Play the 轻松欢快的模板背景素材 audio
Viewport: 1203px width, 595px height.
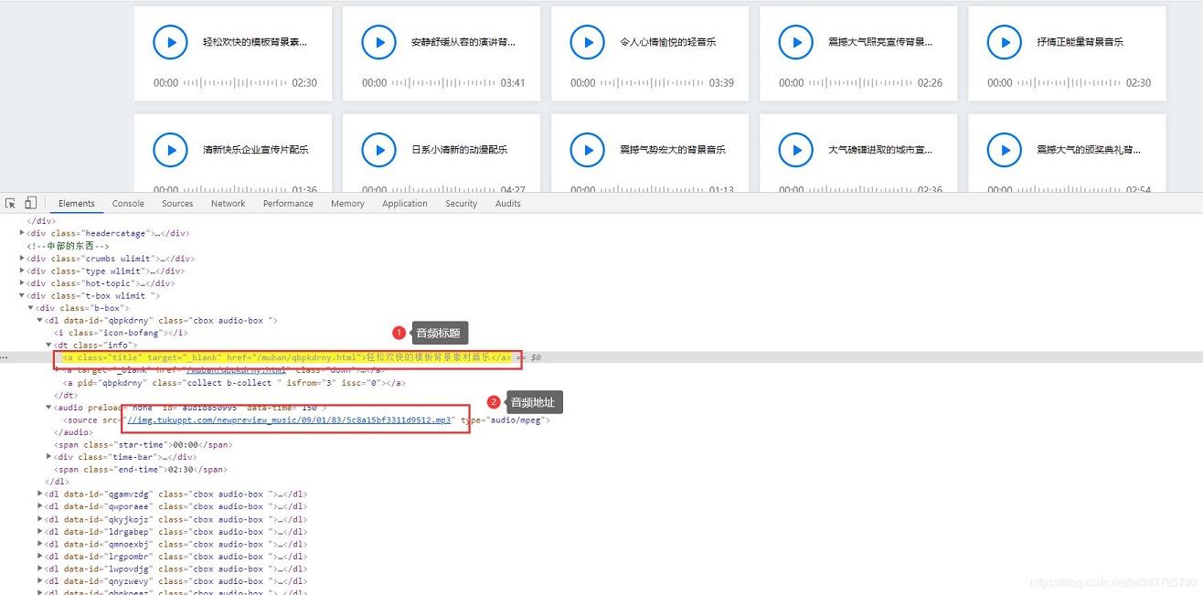coord(170,41)
